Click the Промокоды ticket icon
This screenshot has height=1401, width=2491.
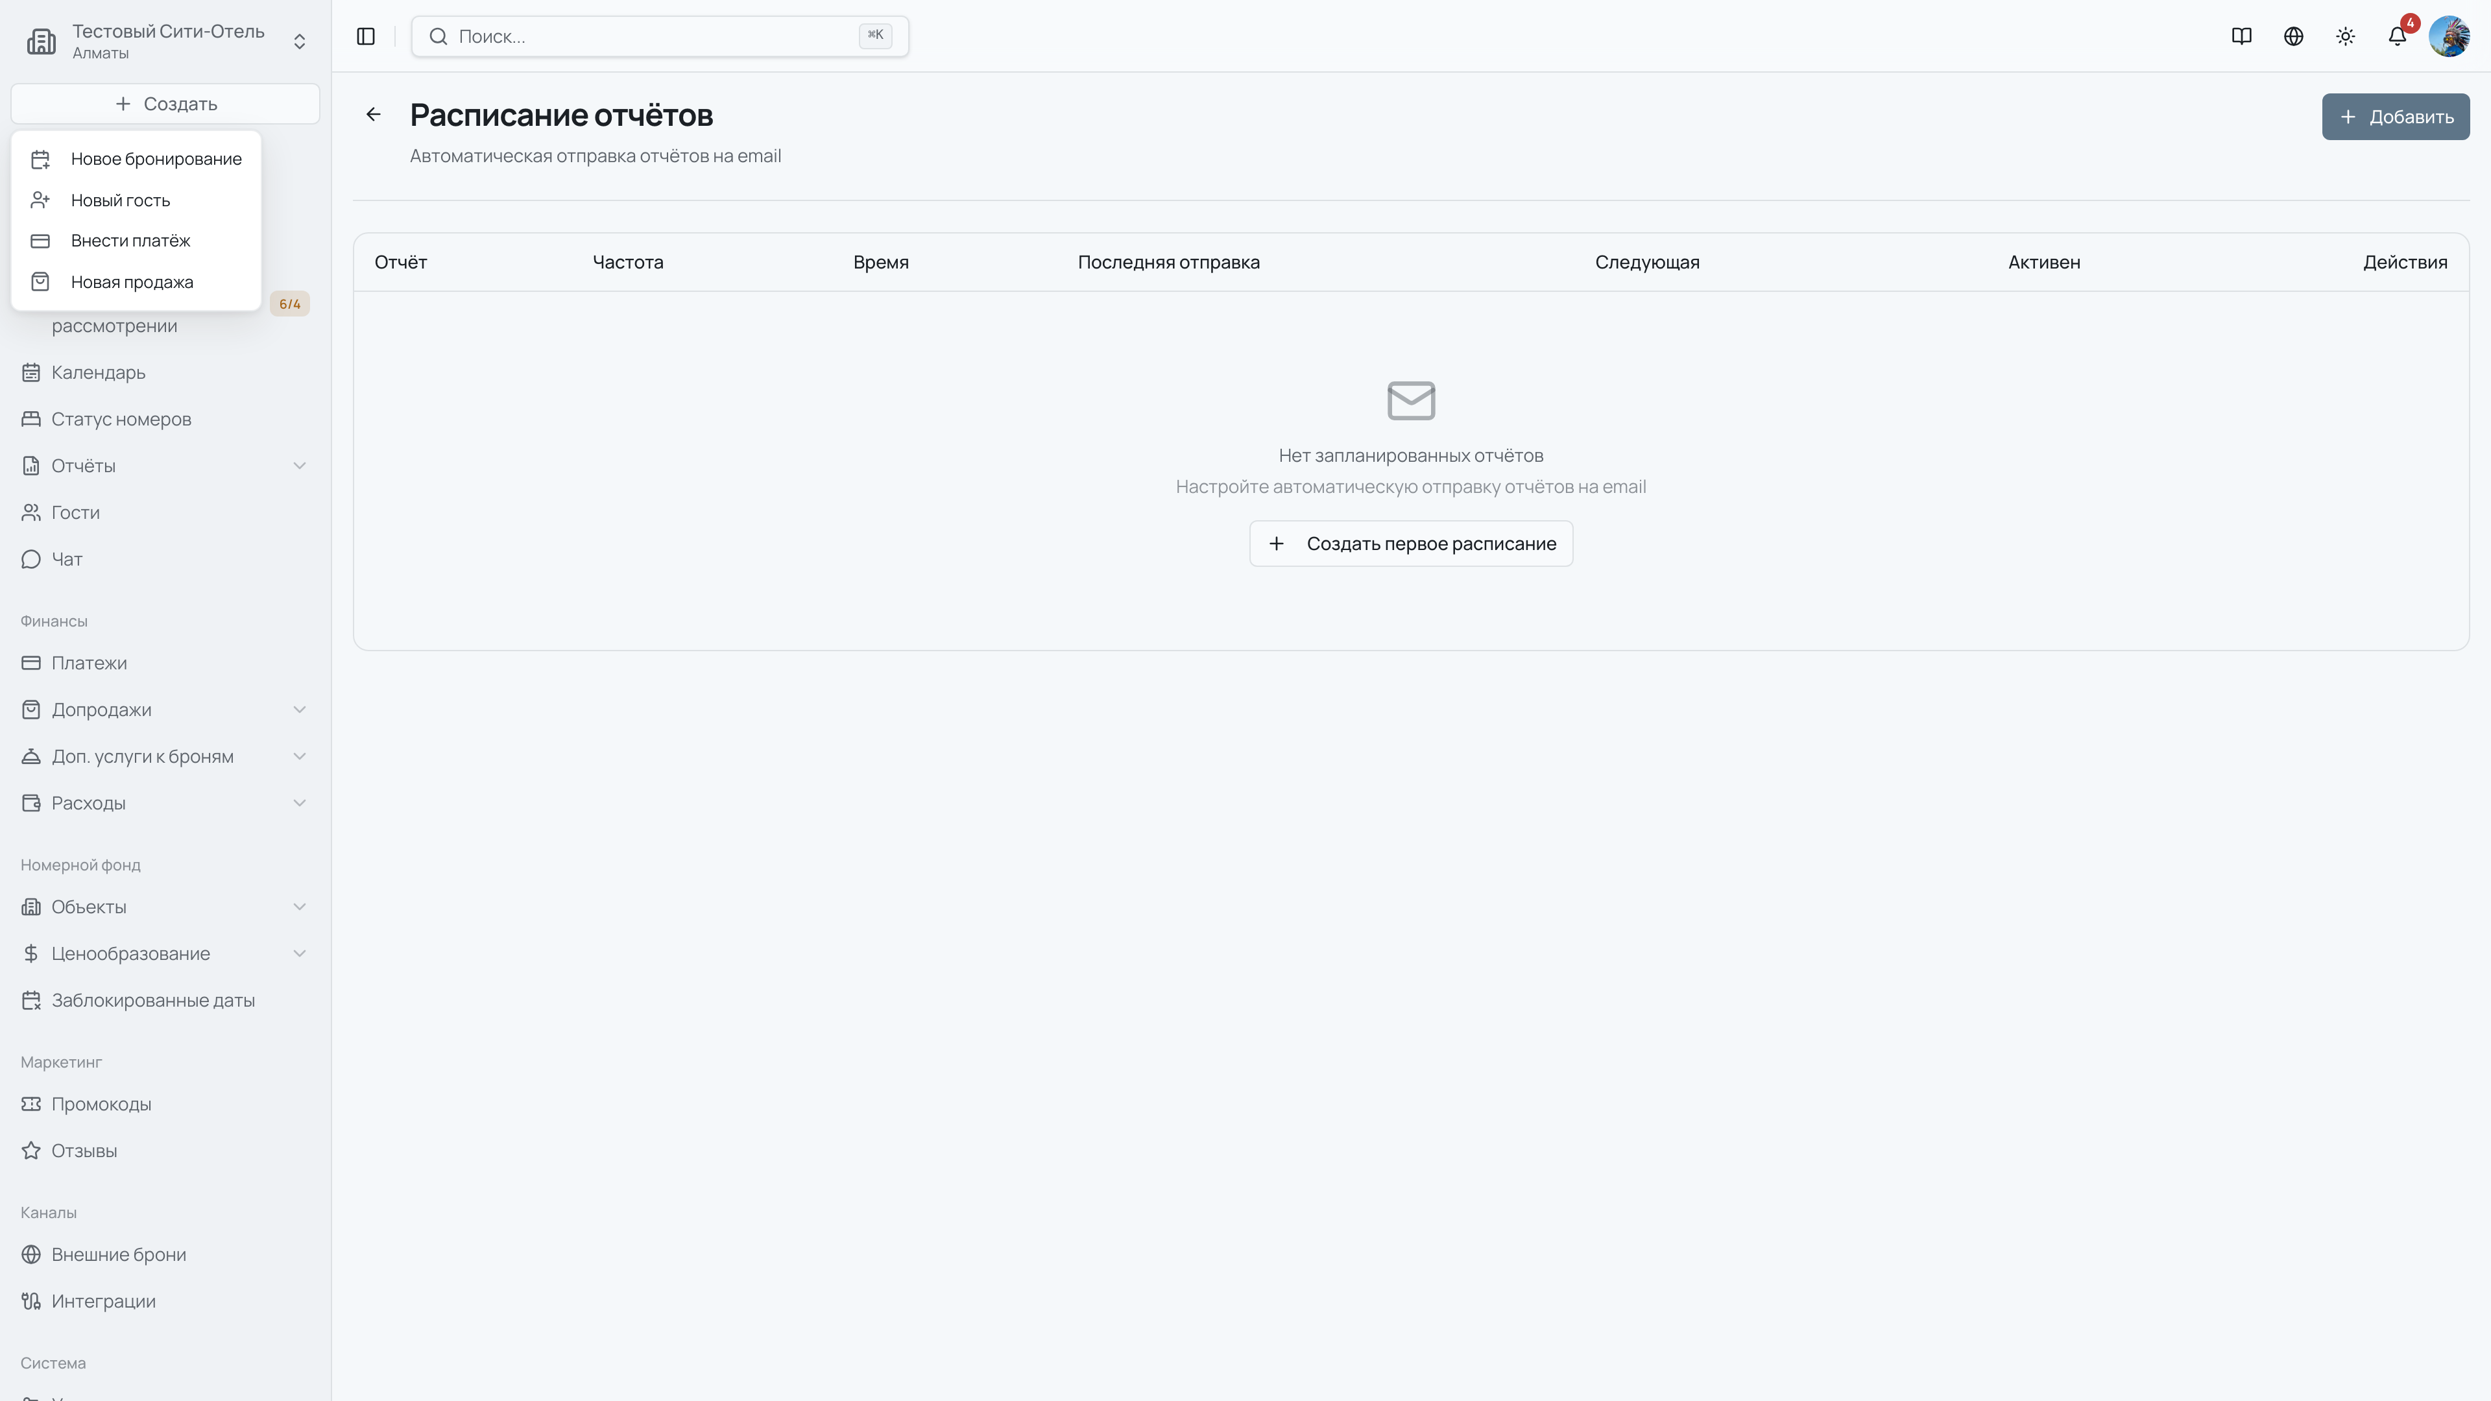(x=31, y=1104)
